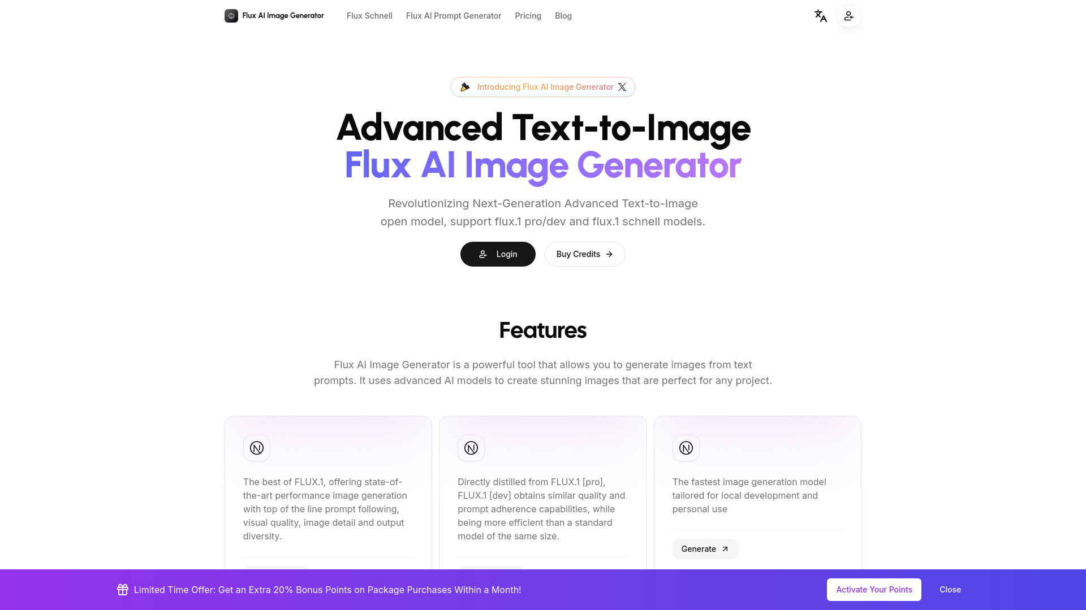Open Flux Schnell navigation menu item
This screenshot has width=1086, height=610.
click(369, 16)
